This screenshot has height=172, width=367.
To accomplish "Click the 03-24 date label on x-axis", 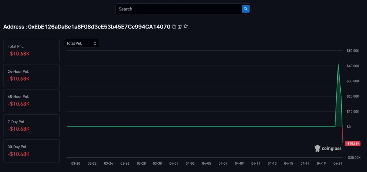I will 108,163.
